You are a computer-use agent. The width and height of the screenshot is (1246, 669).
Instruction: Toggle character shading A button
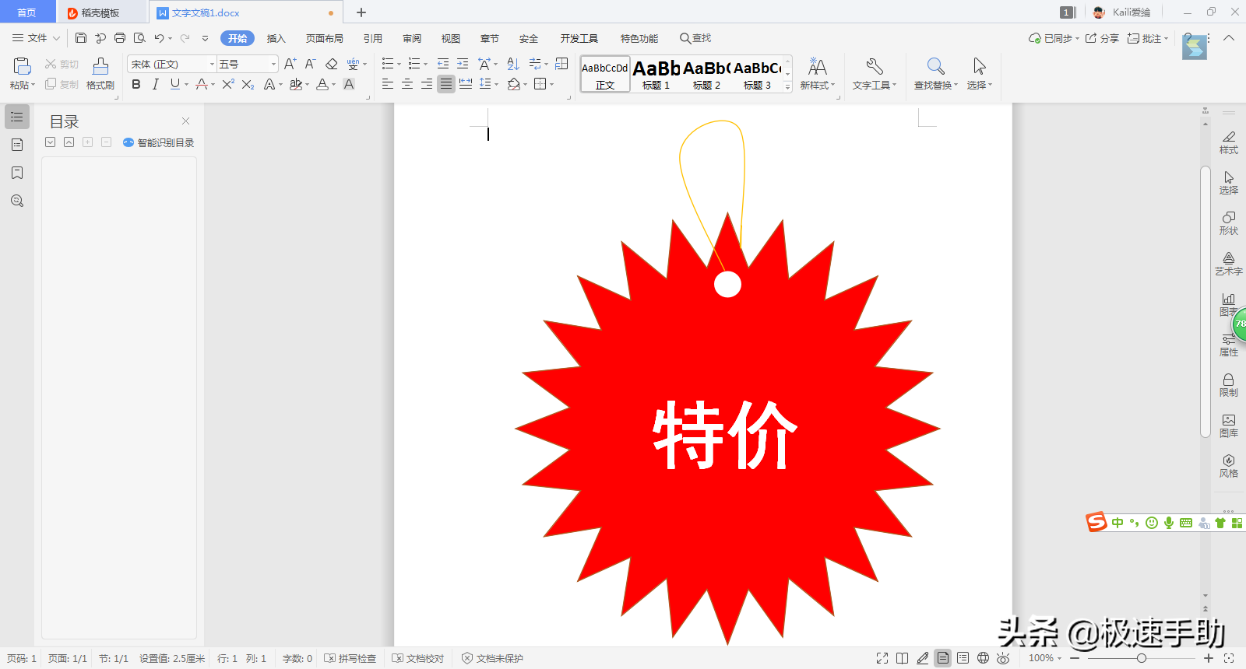point(349,84)
